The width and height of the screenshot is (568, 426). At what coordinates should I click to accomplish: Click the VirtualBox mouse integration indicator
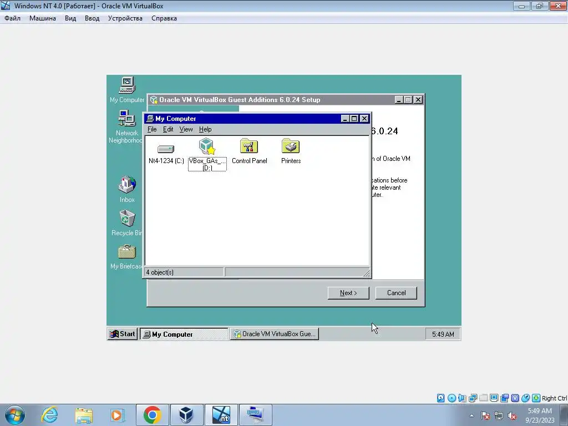pyautogui.click(x=525, y=398)
